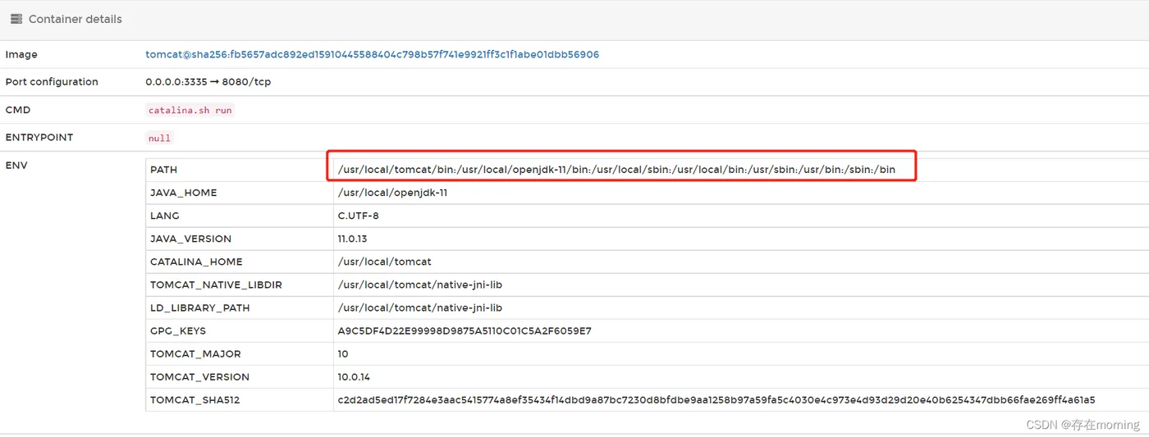Click the Container details server icon

point(16,19)
